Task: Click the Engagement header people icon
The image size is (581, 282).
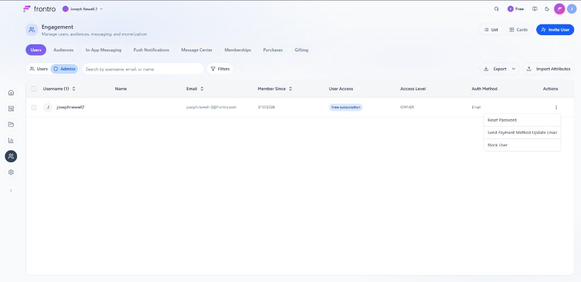Action: [32, 30]
